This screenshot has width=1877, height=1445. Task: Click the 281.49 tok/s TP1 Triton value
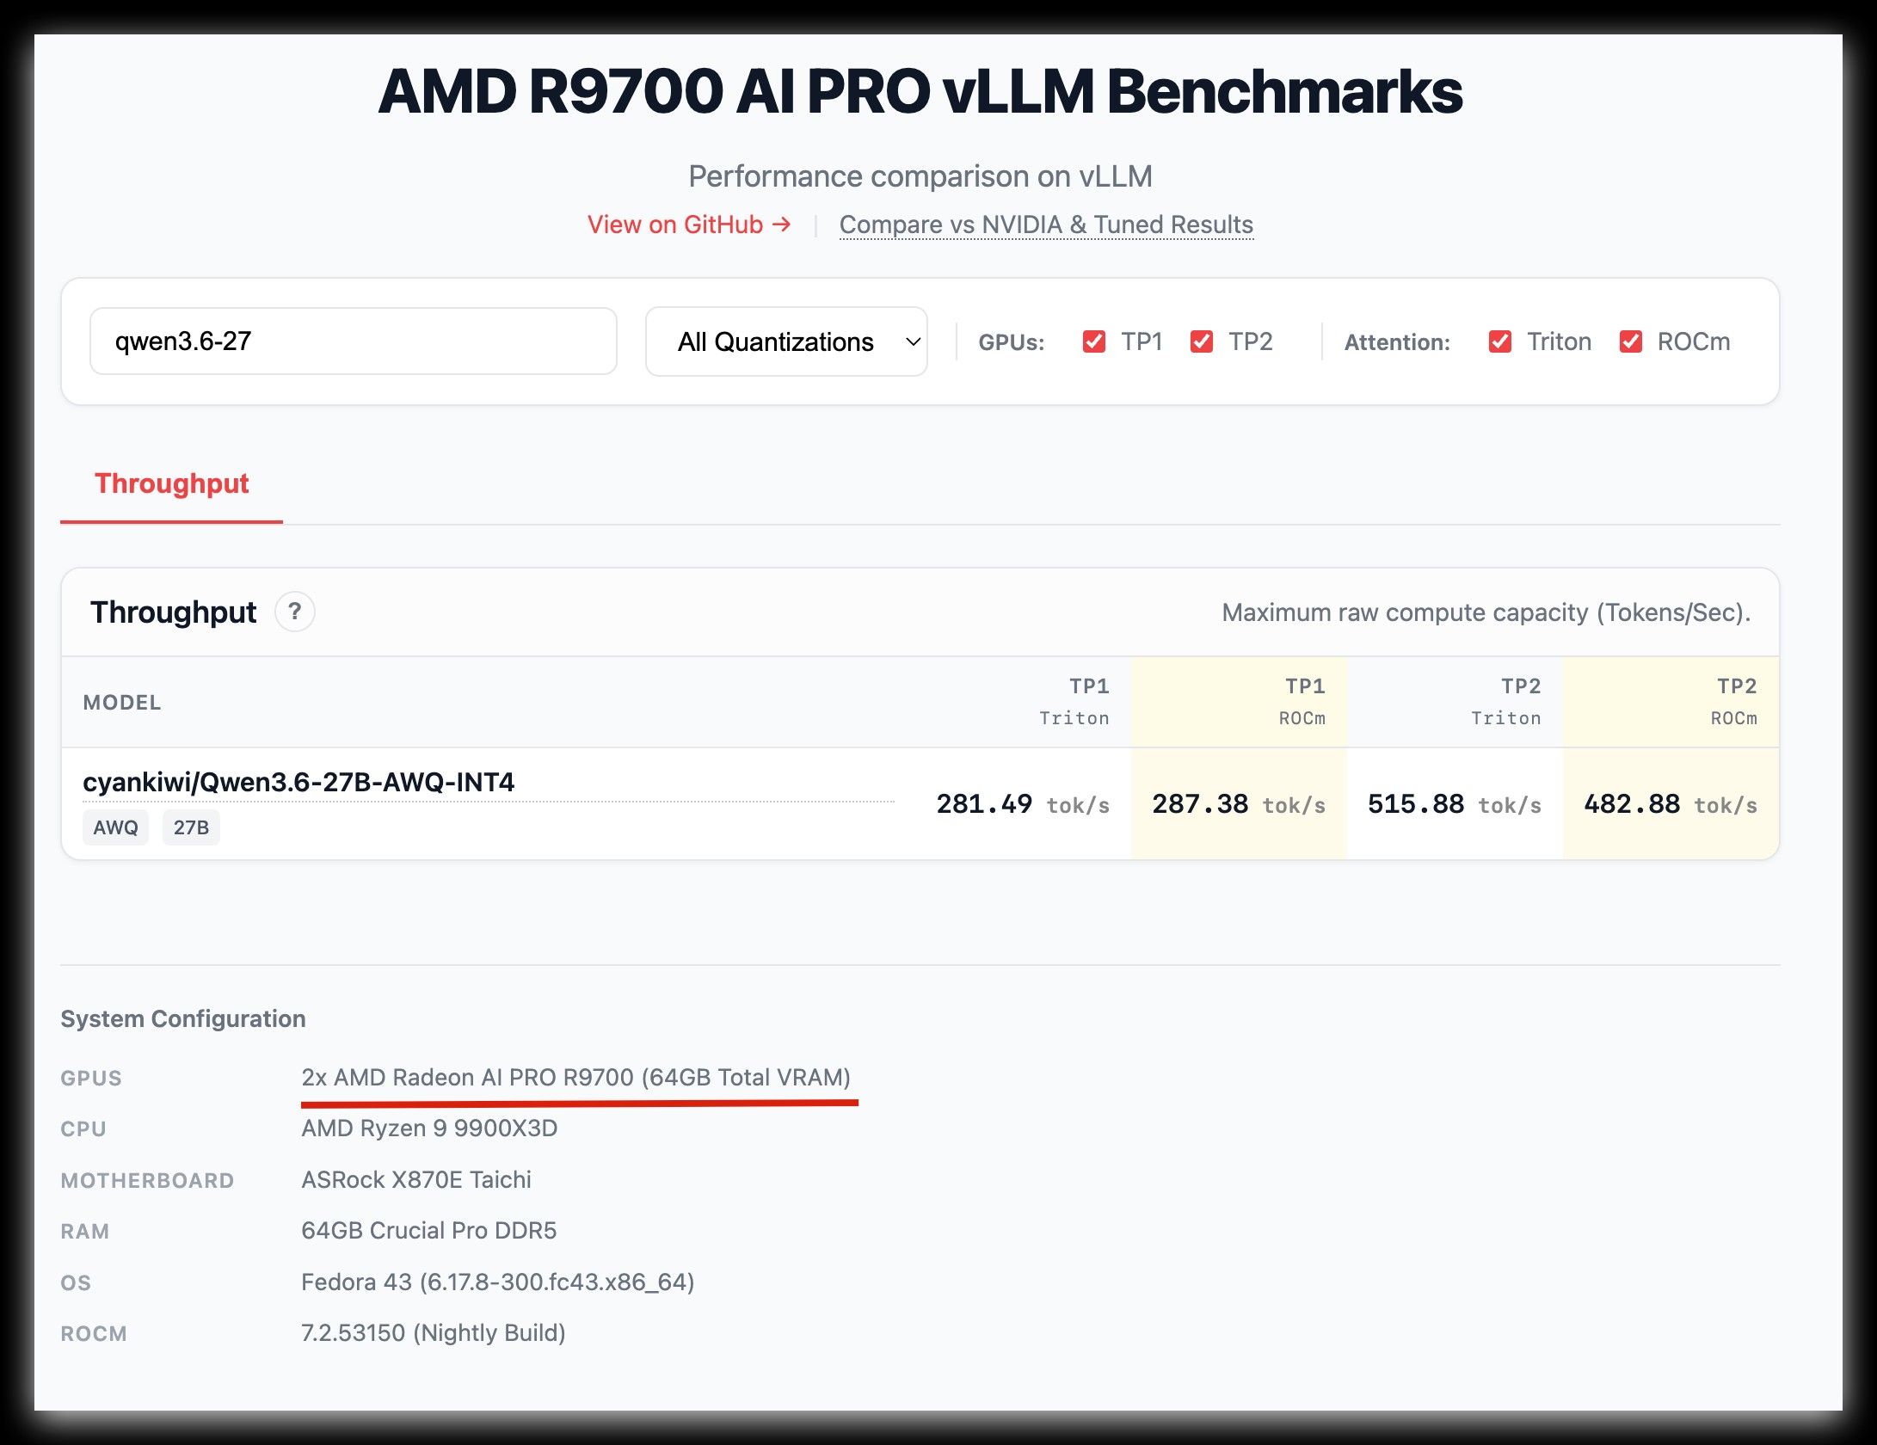pyautogui.click(x=1023, y=804)
